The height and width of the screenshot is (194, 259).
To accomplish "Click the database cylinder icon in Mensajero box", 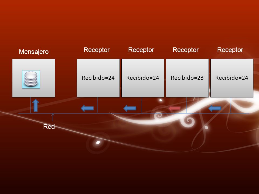I will tap(31, 79).
